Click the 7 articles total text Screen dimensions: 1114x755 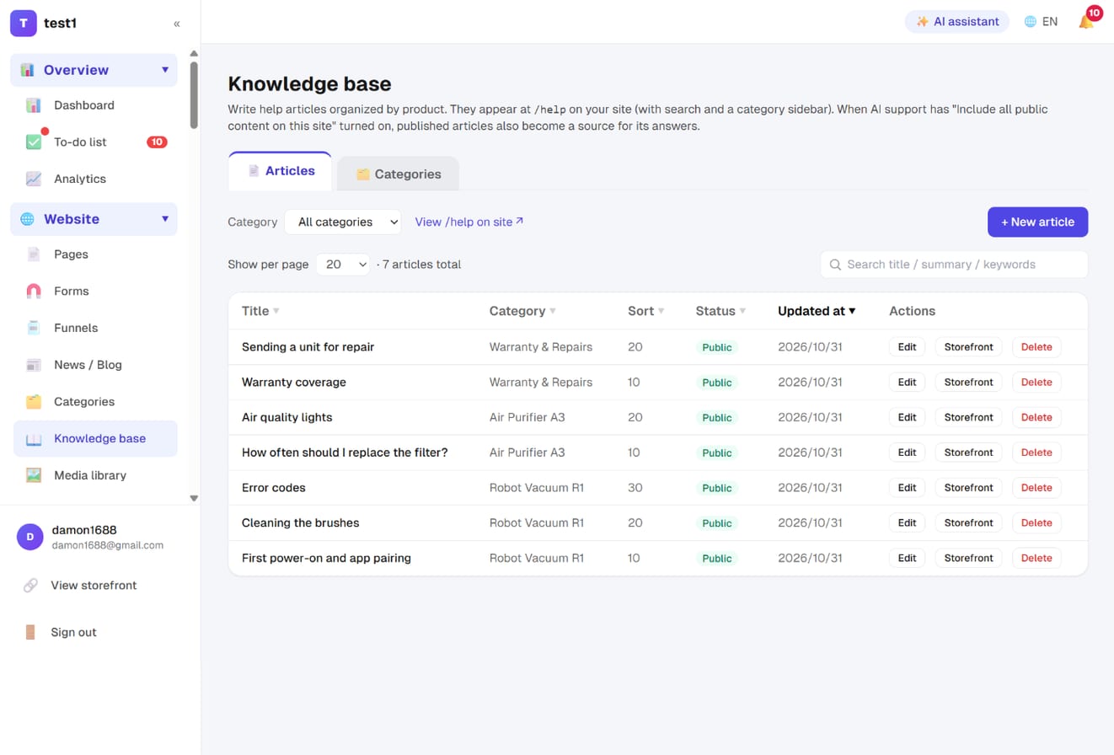[422, 265]
